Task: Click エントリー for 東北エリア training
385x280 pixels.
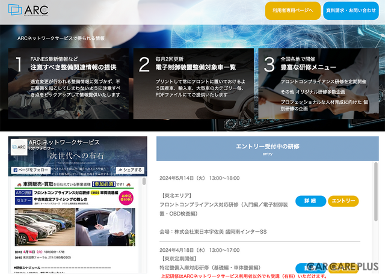Action: tap(343, 201)
